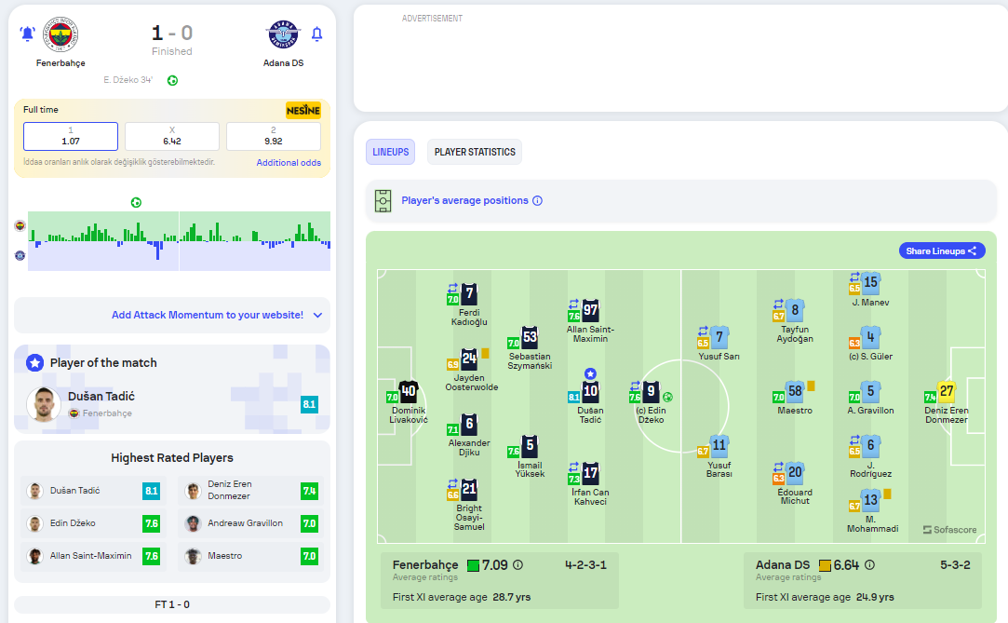Open Maestro in Highest Rated Players list
Screen dimensions: 1008x623
click(250, 556)
